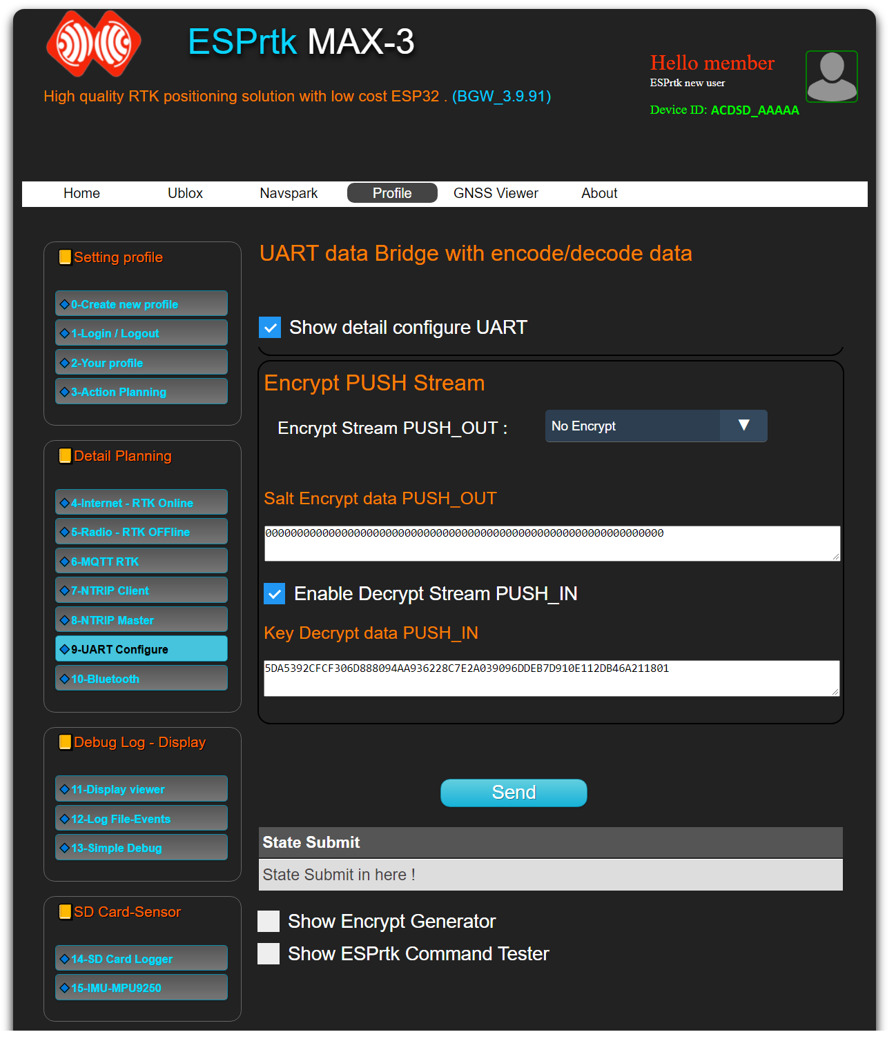Tick Show ESPrtk Command Tester checkbox
Image resolution: width=896 pixels, height=1052 pixels.
pos(269,953)
